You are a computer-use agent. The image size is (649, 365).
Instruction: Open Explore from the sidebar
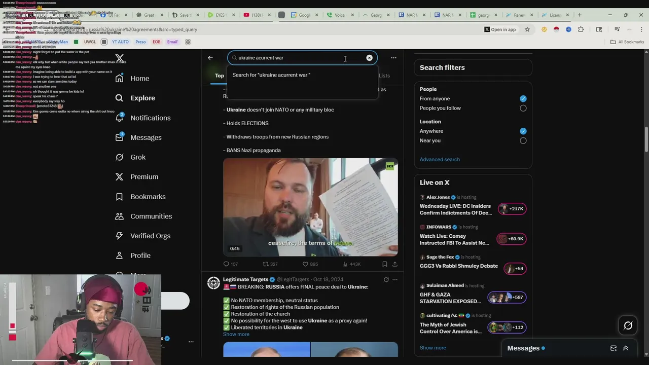[x=135, y=98]
